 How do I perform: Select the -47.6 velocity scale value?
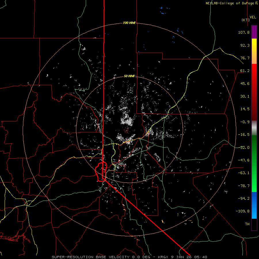pyautogui.click(x=244, y=160)
